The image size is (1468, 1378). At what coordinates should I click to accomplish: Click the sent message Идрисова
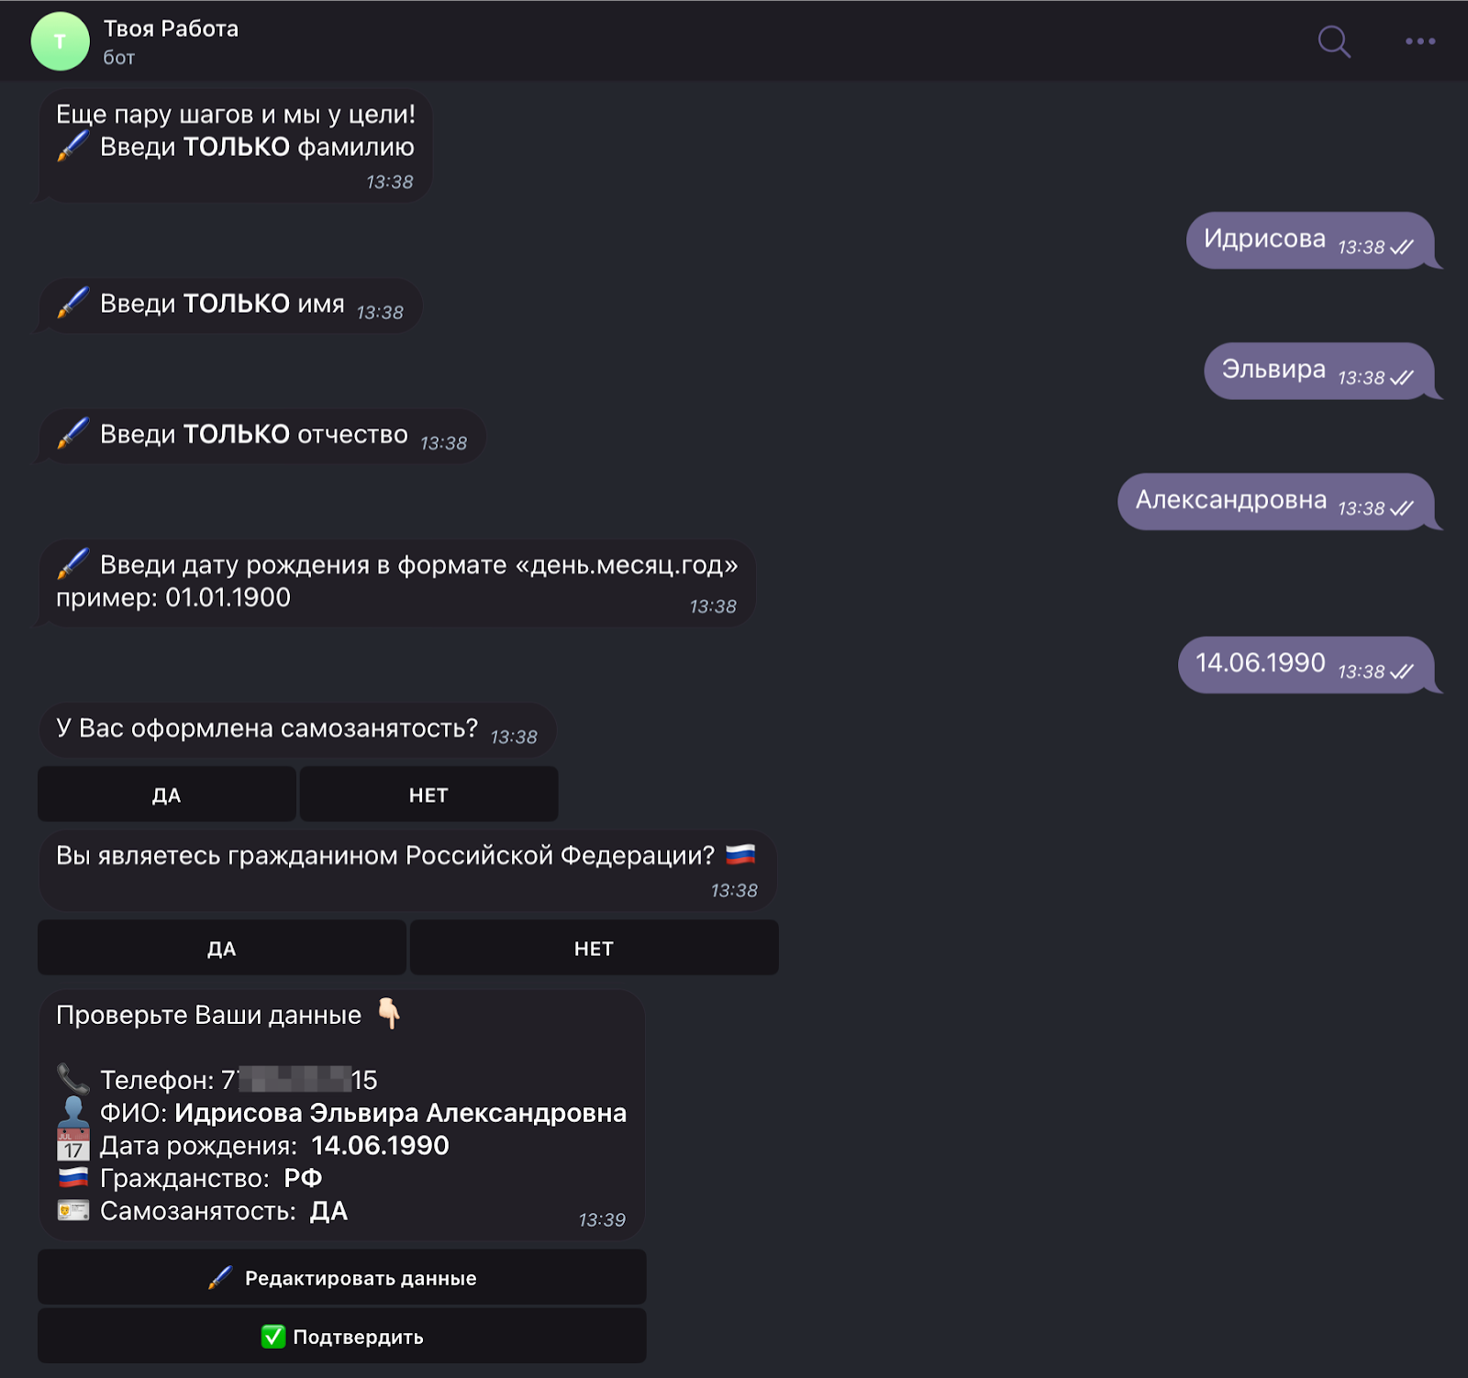point(1264,239)
